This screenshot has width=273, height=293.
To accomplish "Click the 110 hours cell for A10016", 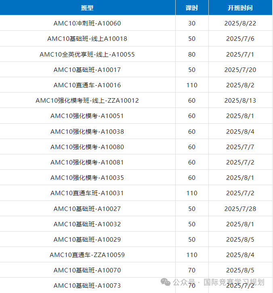I will click(192, 85).
